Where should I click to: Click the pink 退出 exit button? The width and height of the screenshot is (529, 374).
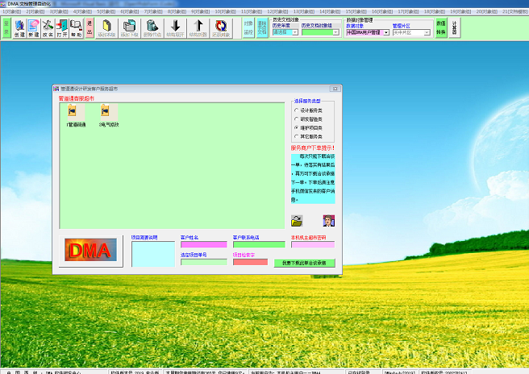pos(90,27)
